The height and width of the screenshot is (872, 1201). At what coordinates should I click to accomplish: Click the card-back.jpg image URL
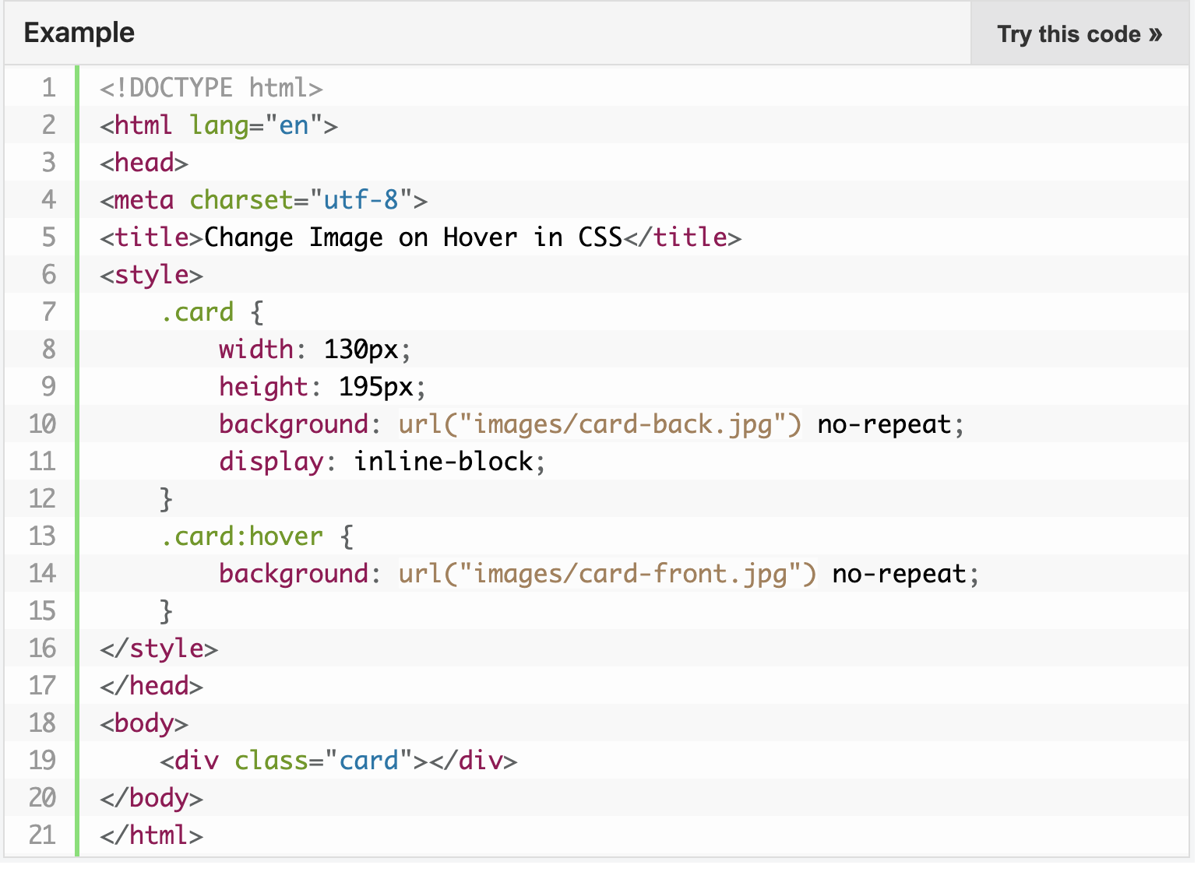pyautogui.click(x=600, y=424)
